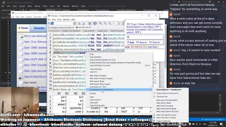Viewport: 226px width, 127px height.
Task: Increment the page number spinner up arrow
Action: (x=119, y=23)
